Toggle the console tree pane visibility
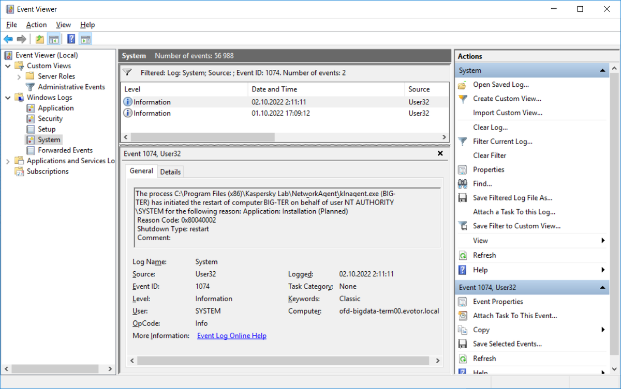The width and height of the screenshot is (621, 389). pos(54,39)
